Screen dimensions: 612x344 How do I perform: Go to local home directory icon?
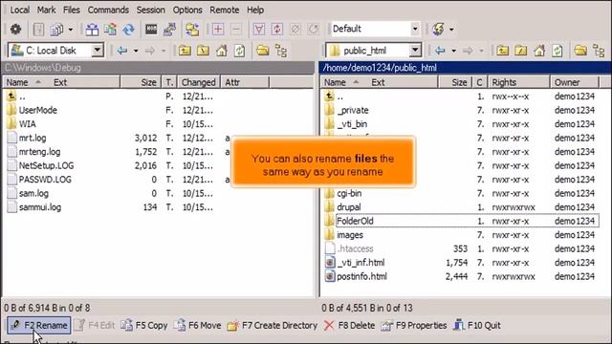click(221, 51)
